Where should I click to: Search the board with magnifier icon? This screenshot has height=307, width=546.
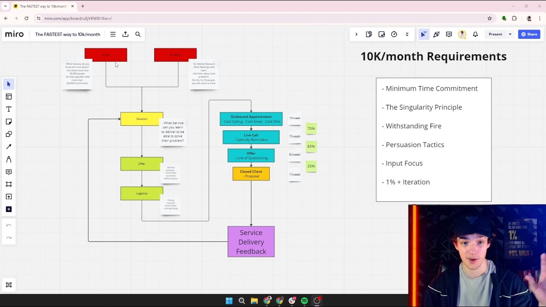[138, 34]
